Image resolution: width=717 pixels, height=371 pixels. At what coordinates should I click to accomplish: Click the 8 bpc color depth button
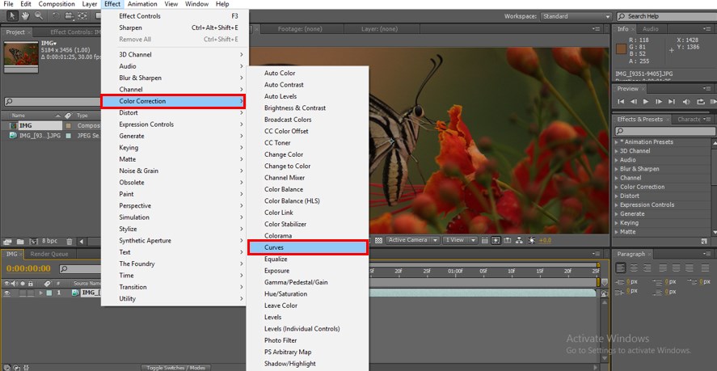point(50,241)
